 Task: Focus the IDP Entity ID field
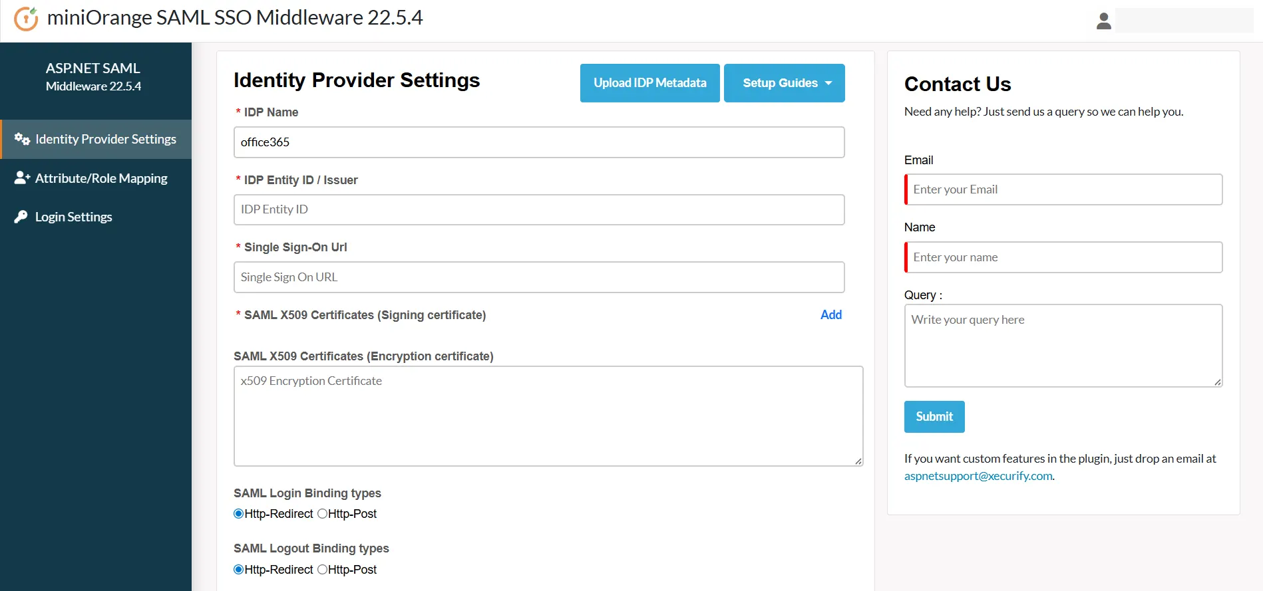[x=539, y=210]
